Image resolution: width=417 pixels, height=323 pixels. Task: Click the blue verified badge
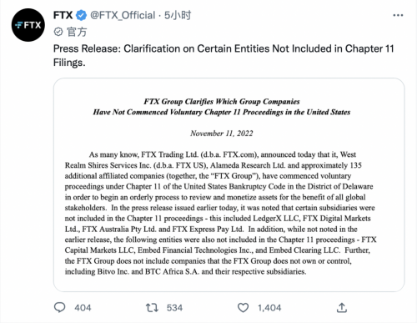pyautogui.click(x=81, y=15)
